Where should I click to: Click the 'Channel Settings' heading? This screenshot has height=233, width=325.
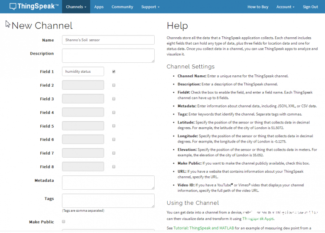[191, 67]
